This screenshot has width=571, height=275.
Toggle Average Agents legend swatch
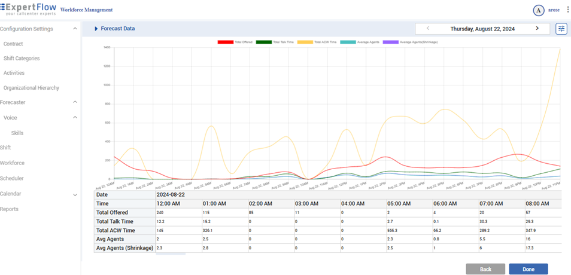tap(348, 42)
